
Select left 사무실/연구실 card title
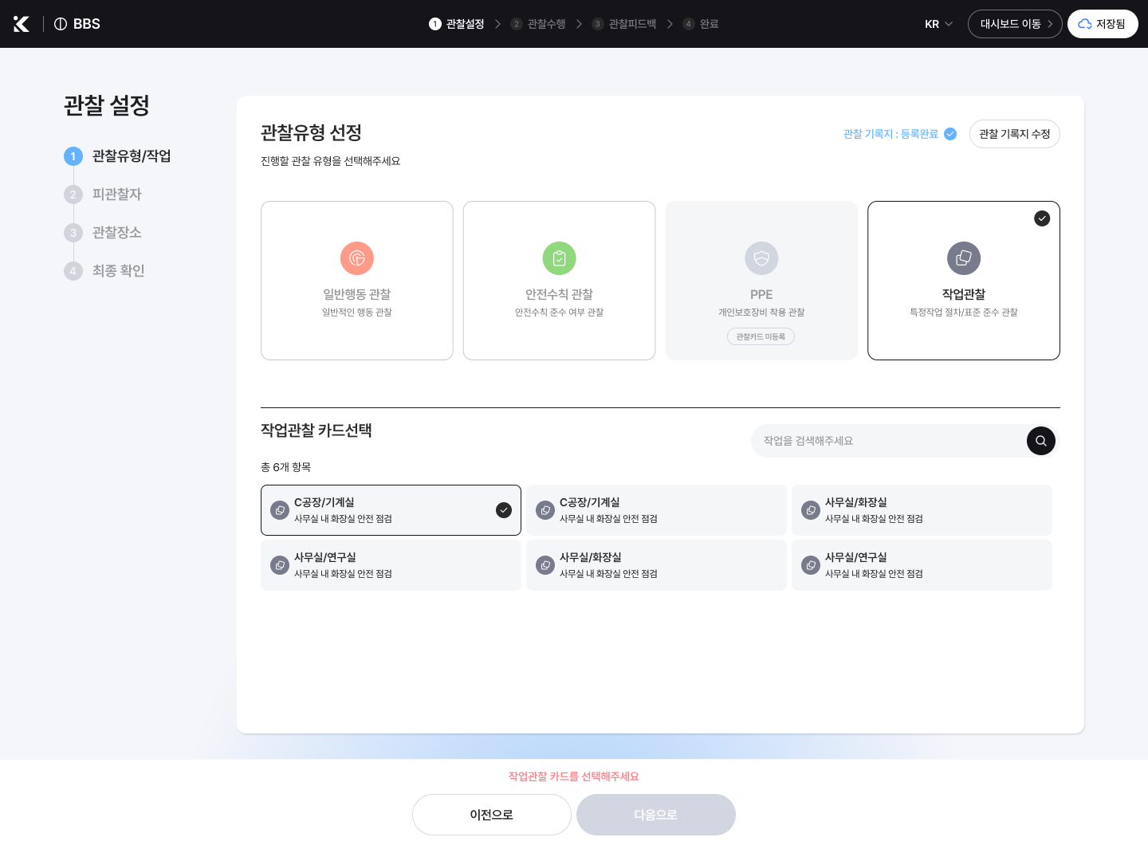point(325,557)
